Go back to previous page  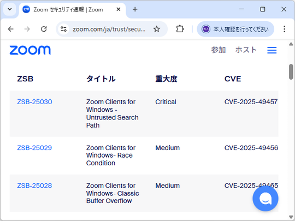[x=11, y=29]
